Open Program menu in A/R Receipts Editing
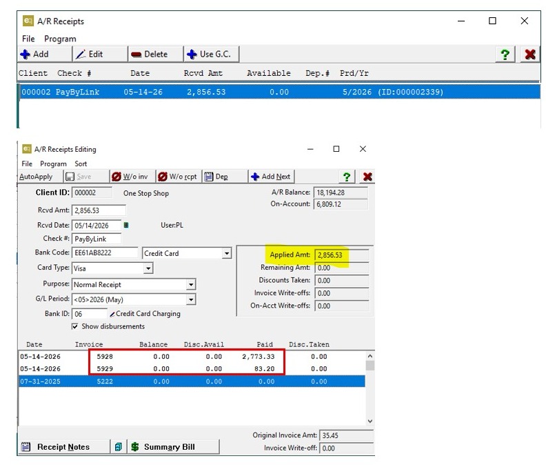The image size is (546, 465). point(53,164)
